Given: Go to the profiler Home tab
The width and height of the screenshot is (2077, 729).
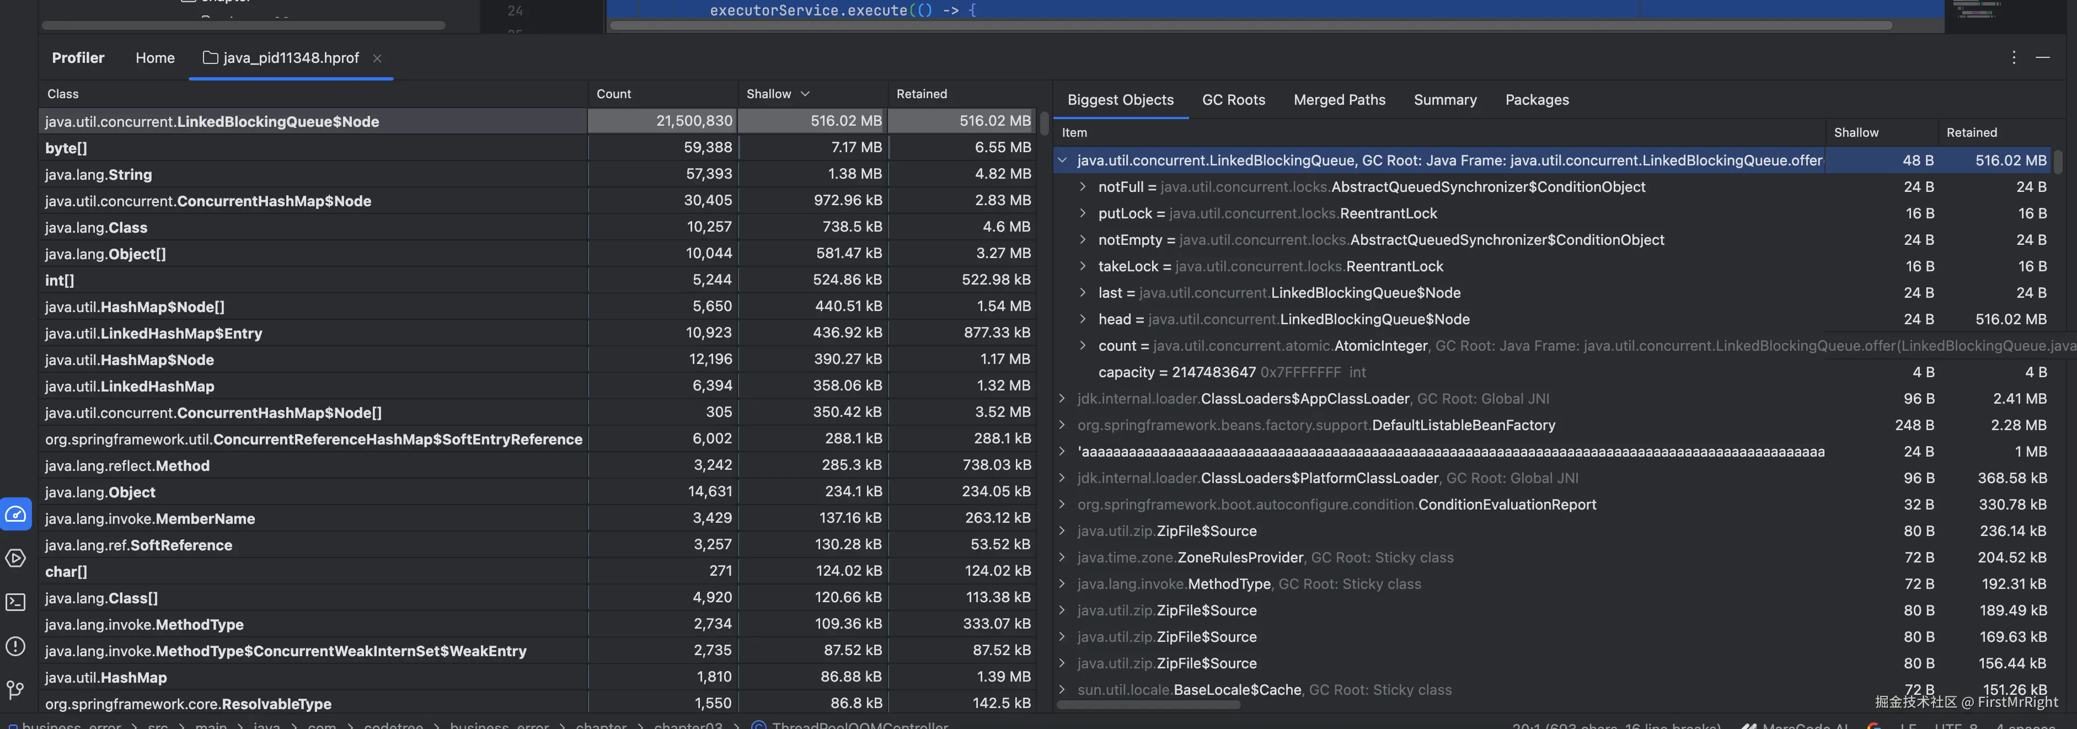Looking at the screenshot, I should (155, 58).
